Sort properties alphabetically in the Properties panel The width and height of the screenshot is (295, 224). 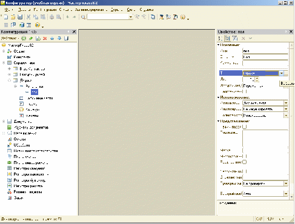pos(220,38)
